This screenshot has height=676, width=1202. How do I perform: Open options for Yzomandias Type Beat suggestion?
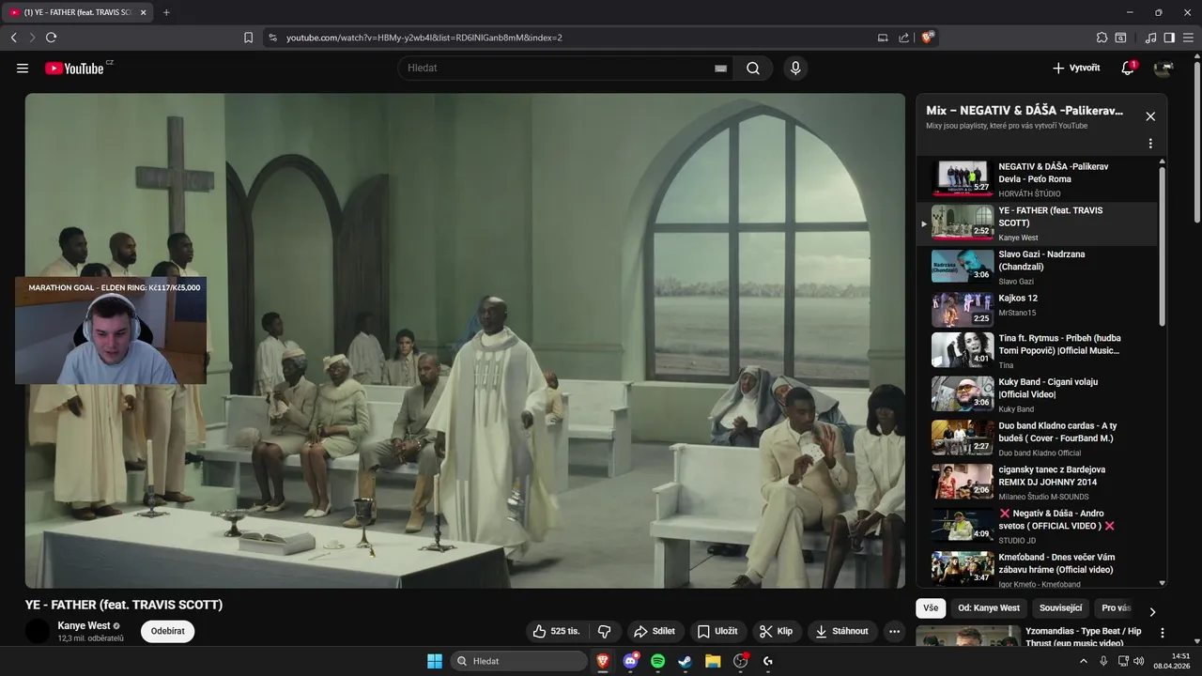[x=1163, y=633]
